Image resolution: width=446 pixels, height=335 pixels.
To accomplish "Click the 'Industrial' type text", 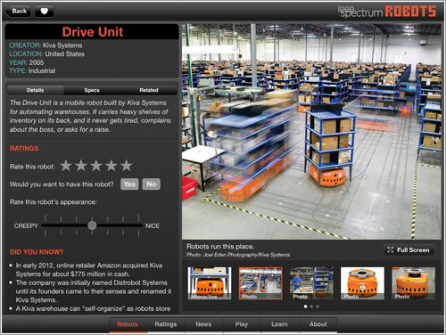I will 42,71.
